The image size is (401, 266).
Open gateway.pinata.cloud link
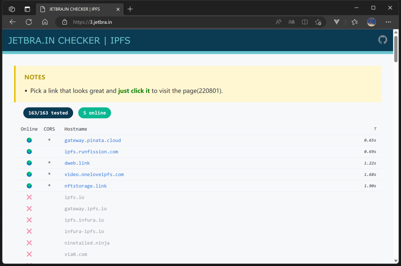[92, 140]
